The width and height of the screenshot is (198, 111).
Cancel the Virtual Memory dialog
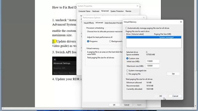175,96
